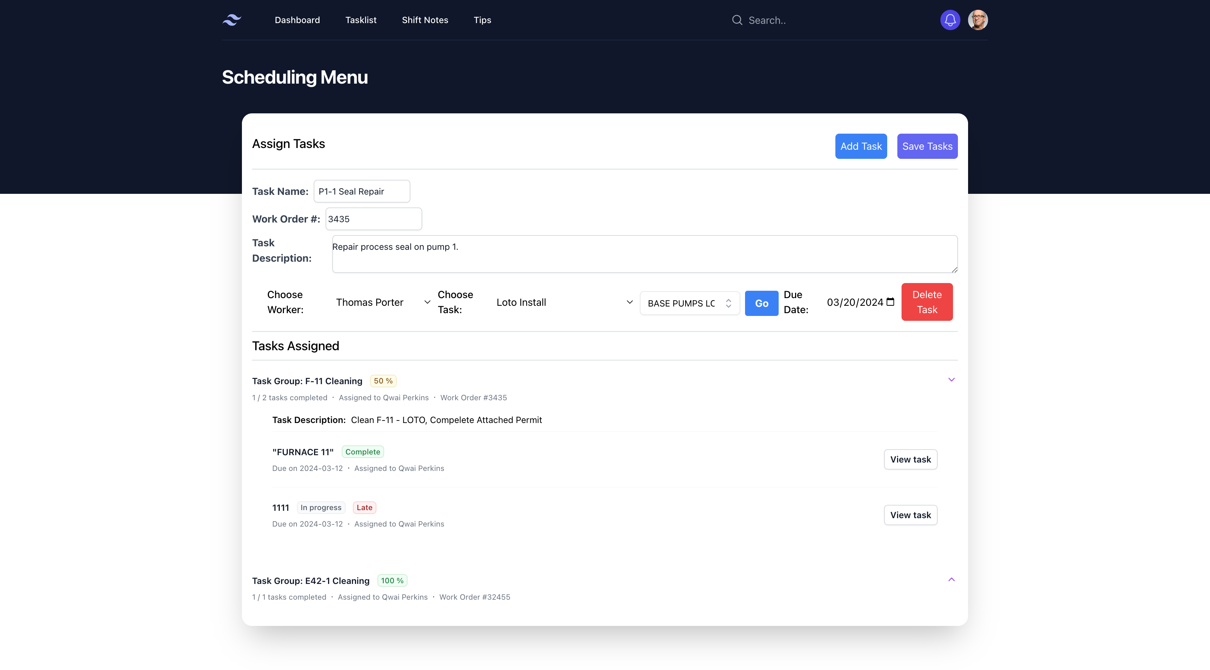
Task: Collapse the F-11 Cleaning task group
Action: point(951,379)
